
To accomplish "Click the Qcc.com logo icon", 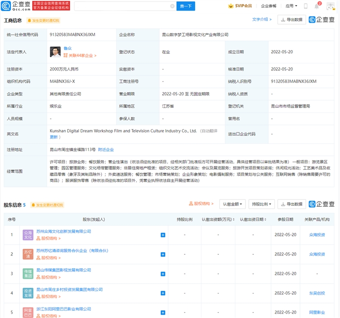I will point(6,6).
